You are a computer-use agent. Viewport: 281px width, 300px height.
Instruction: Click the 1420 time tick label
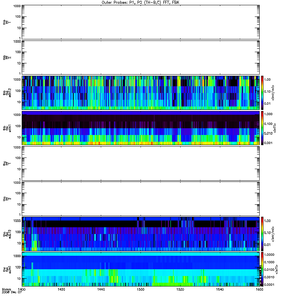click(x=61, y=289)
